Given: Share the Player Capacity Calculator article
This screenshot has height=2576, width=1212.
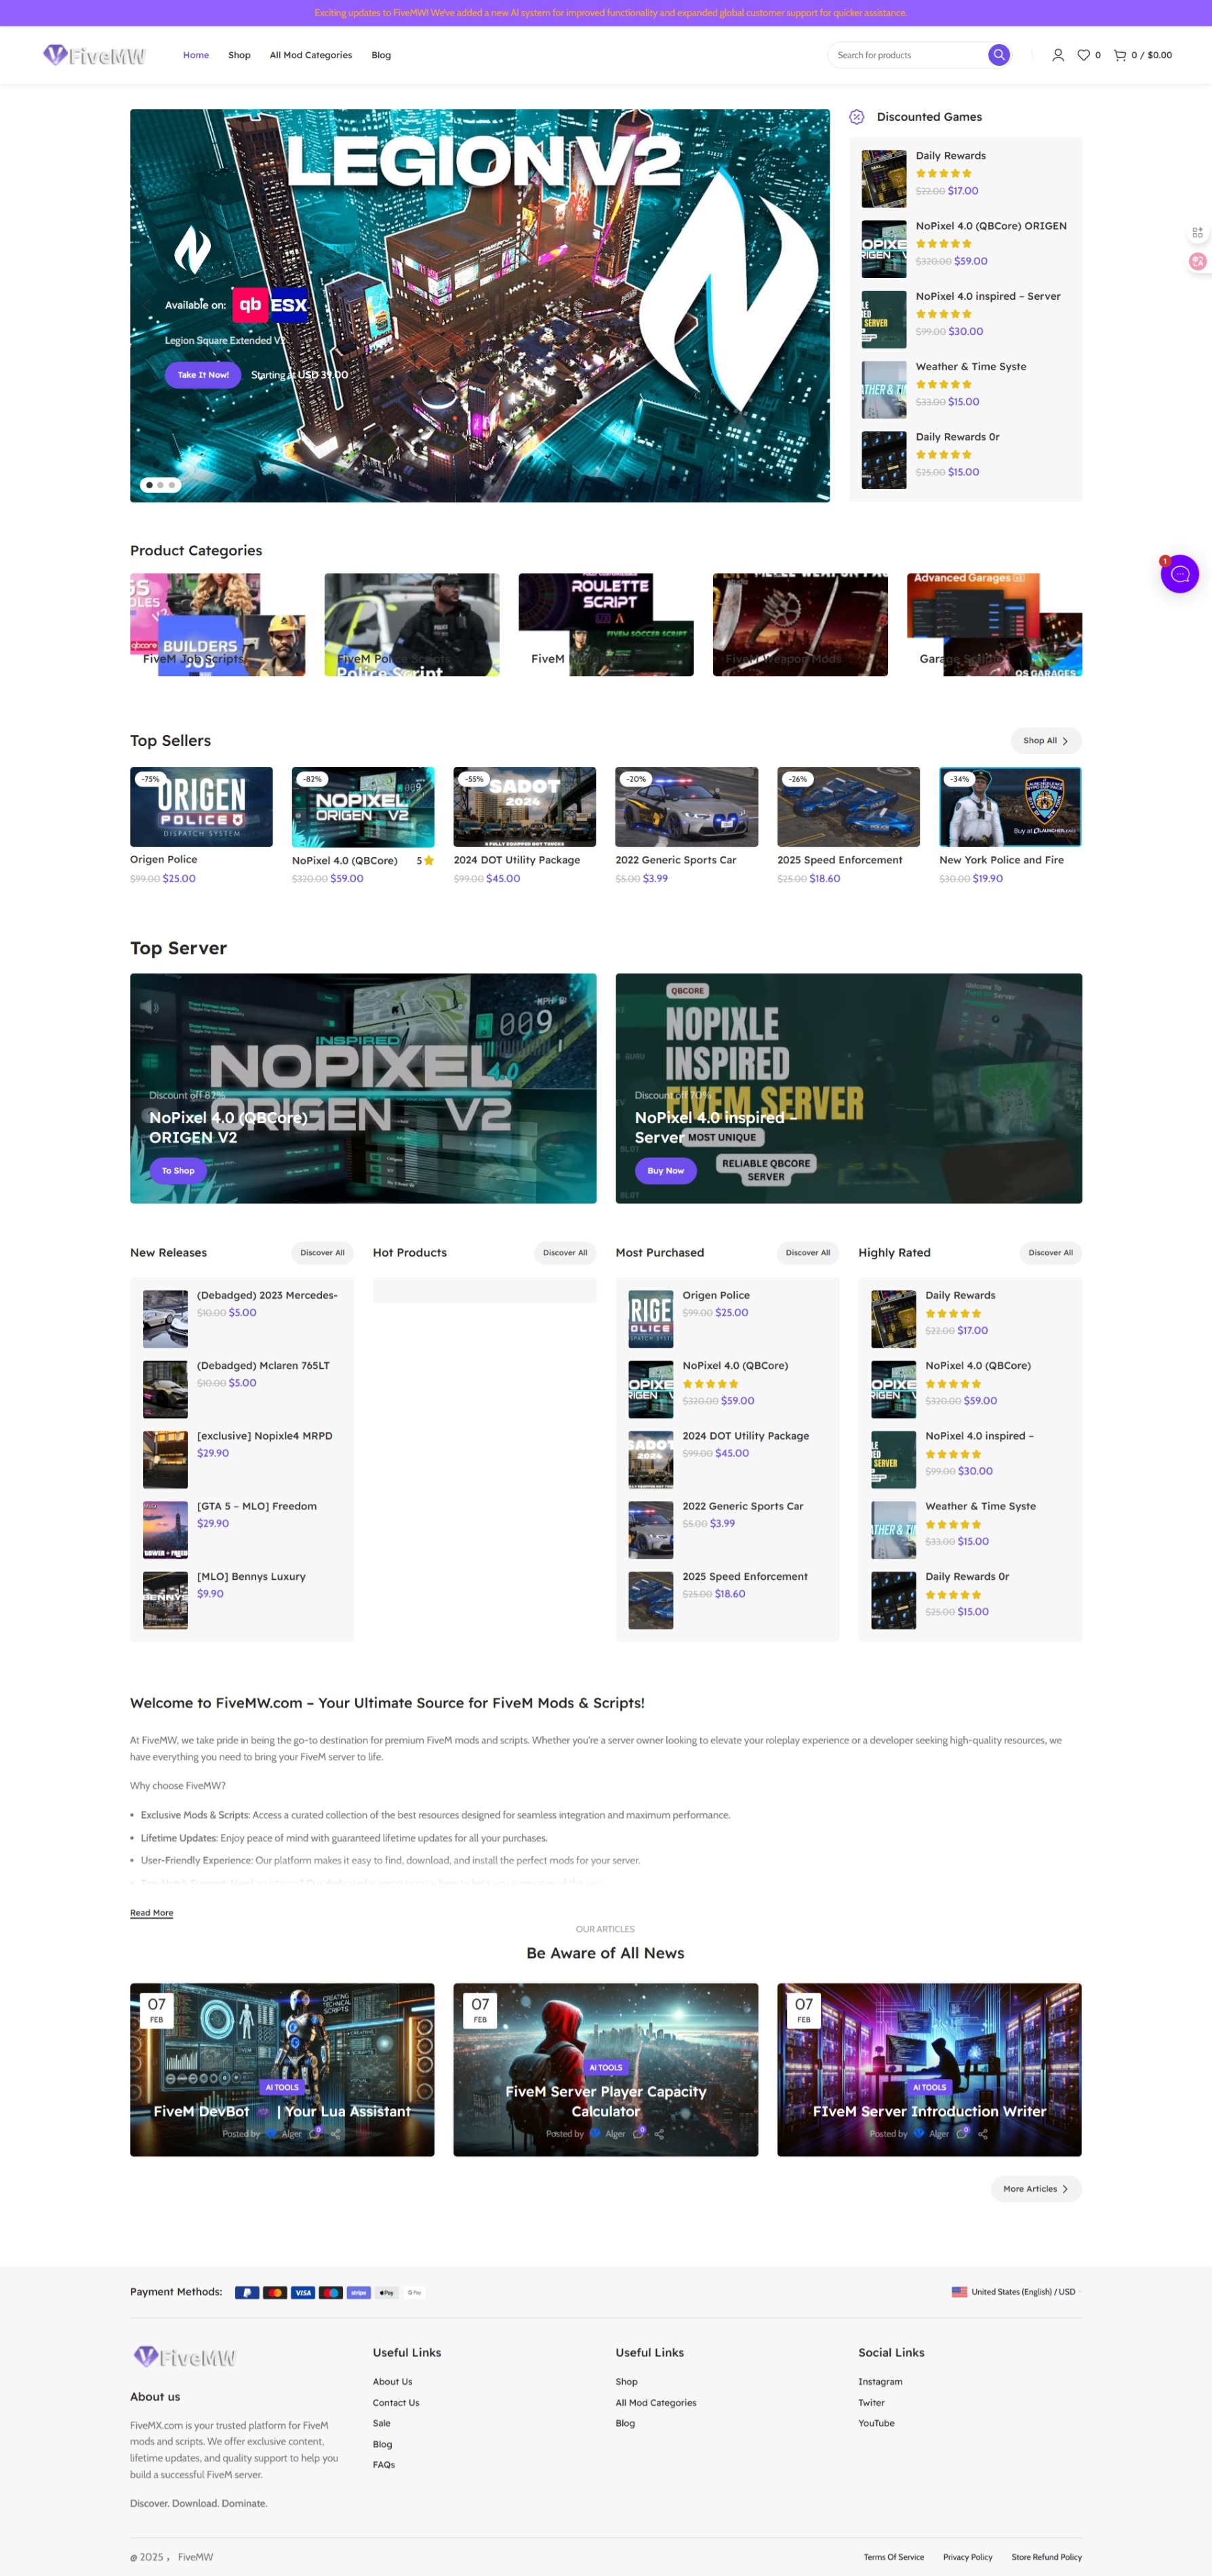Looking at the screenshot, I should 659,2134.
